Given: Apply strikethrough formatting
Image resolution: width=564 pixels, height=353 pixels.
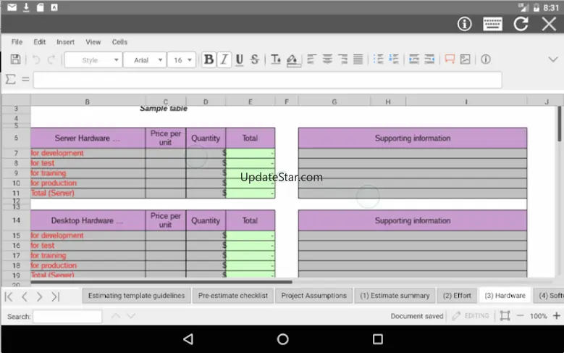Looking at the screenshot, I should (x=255, y=60).
